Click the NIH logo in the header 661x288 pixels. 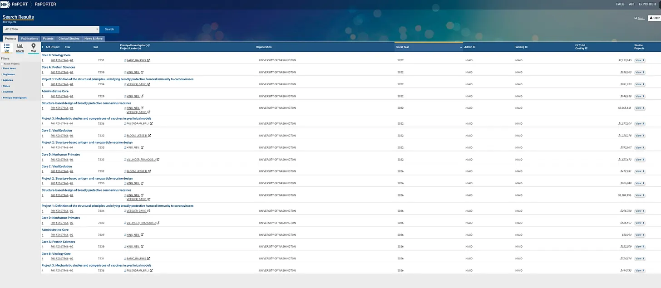click(x=6, y=4)
